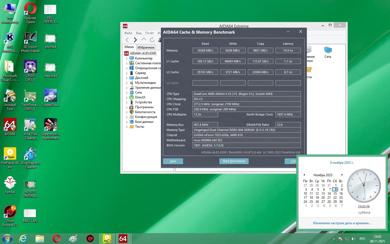Open Paint from the taskbar
This screenshot has height=244, width=390.
click(73, 239)
